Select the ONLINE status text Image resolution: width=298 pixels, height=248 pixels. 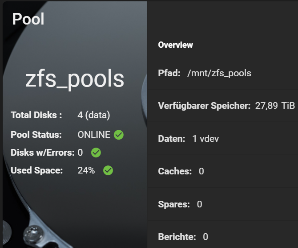pyautogui.click(x=94, y=135)
